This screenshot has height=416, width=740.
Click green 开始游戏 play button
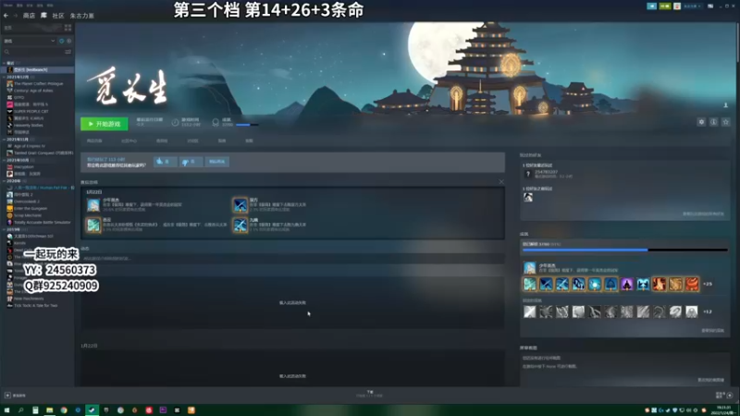(105, 124)
